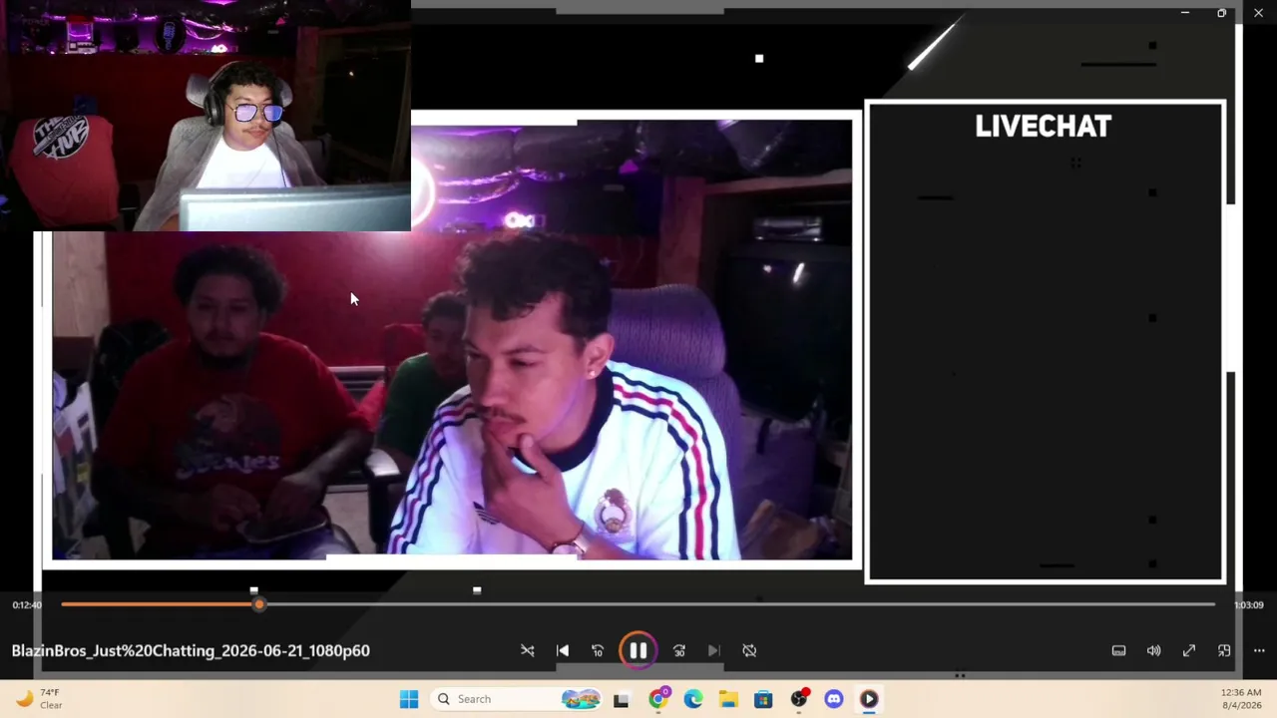Open Google Chrome from the taskbar

(657, 699)
